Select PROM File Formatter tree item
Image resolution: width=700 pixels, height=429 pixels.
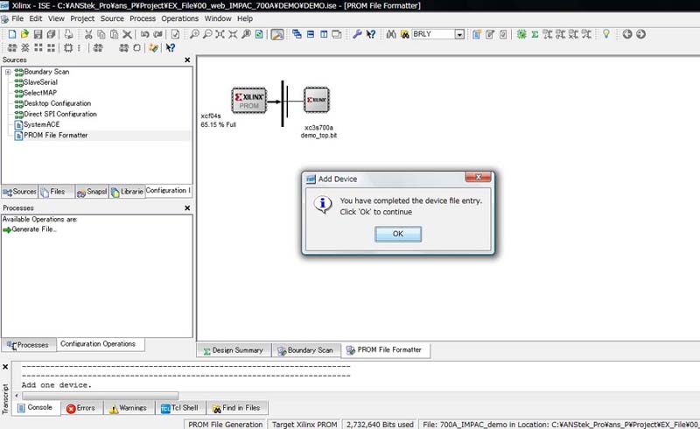click(56, 136)
